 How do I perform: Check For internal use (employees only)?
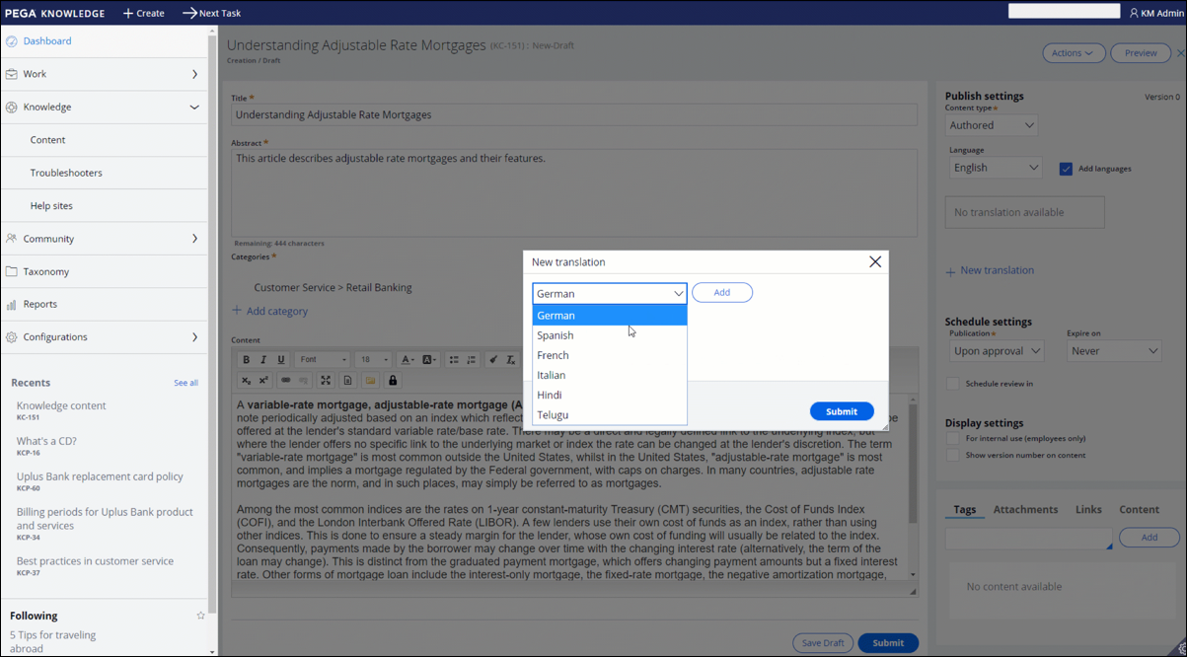[953, 438]
